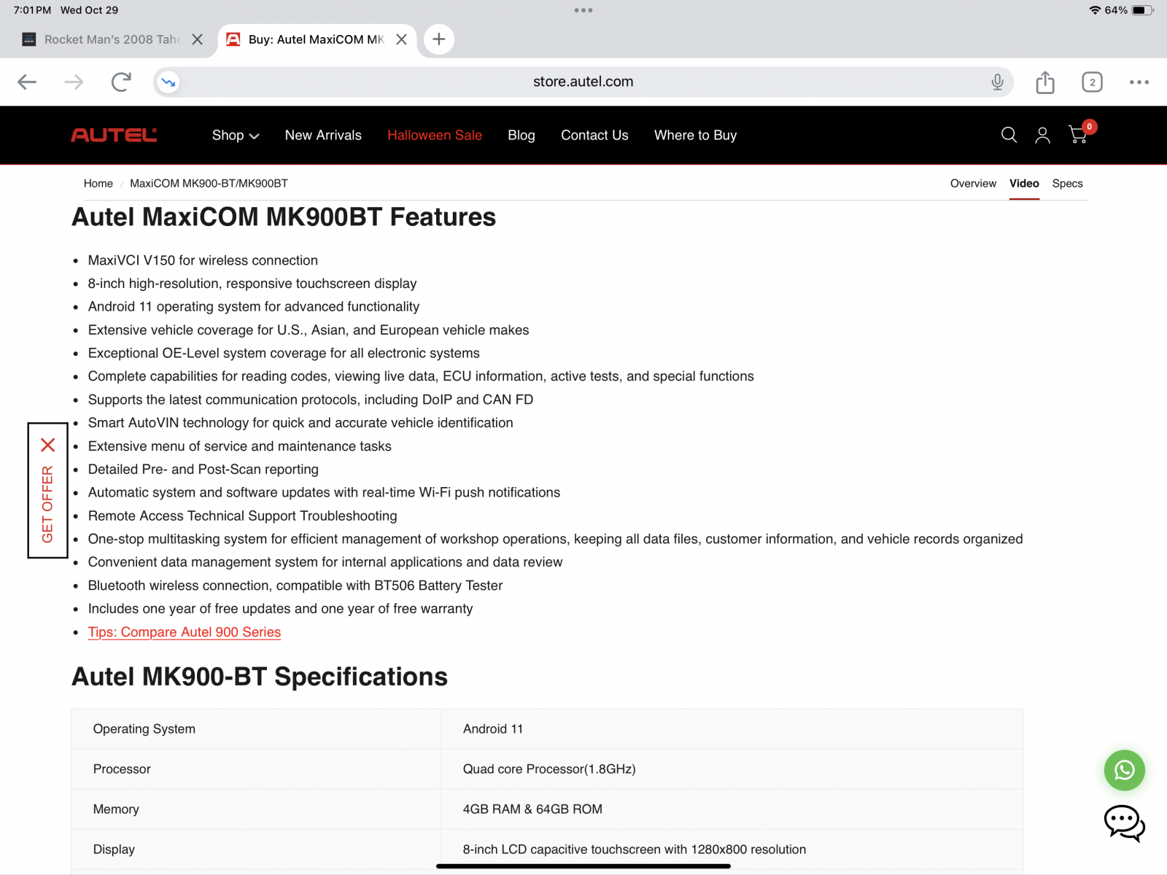The width and height of the screenshot is (1167, 875).
Task: Follow Tips: Compare Autel 900 Series link
Action: pos(185,632)
